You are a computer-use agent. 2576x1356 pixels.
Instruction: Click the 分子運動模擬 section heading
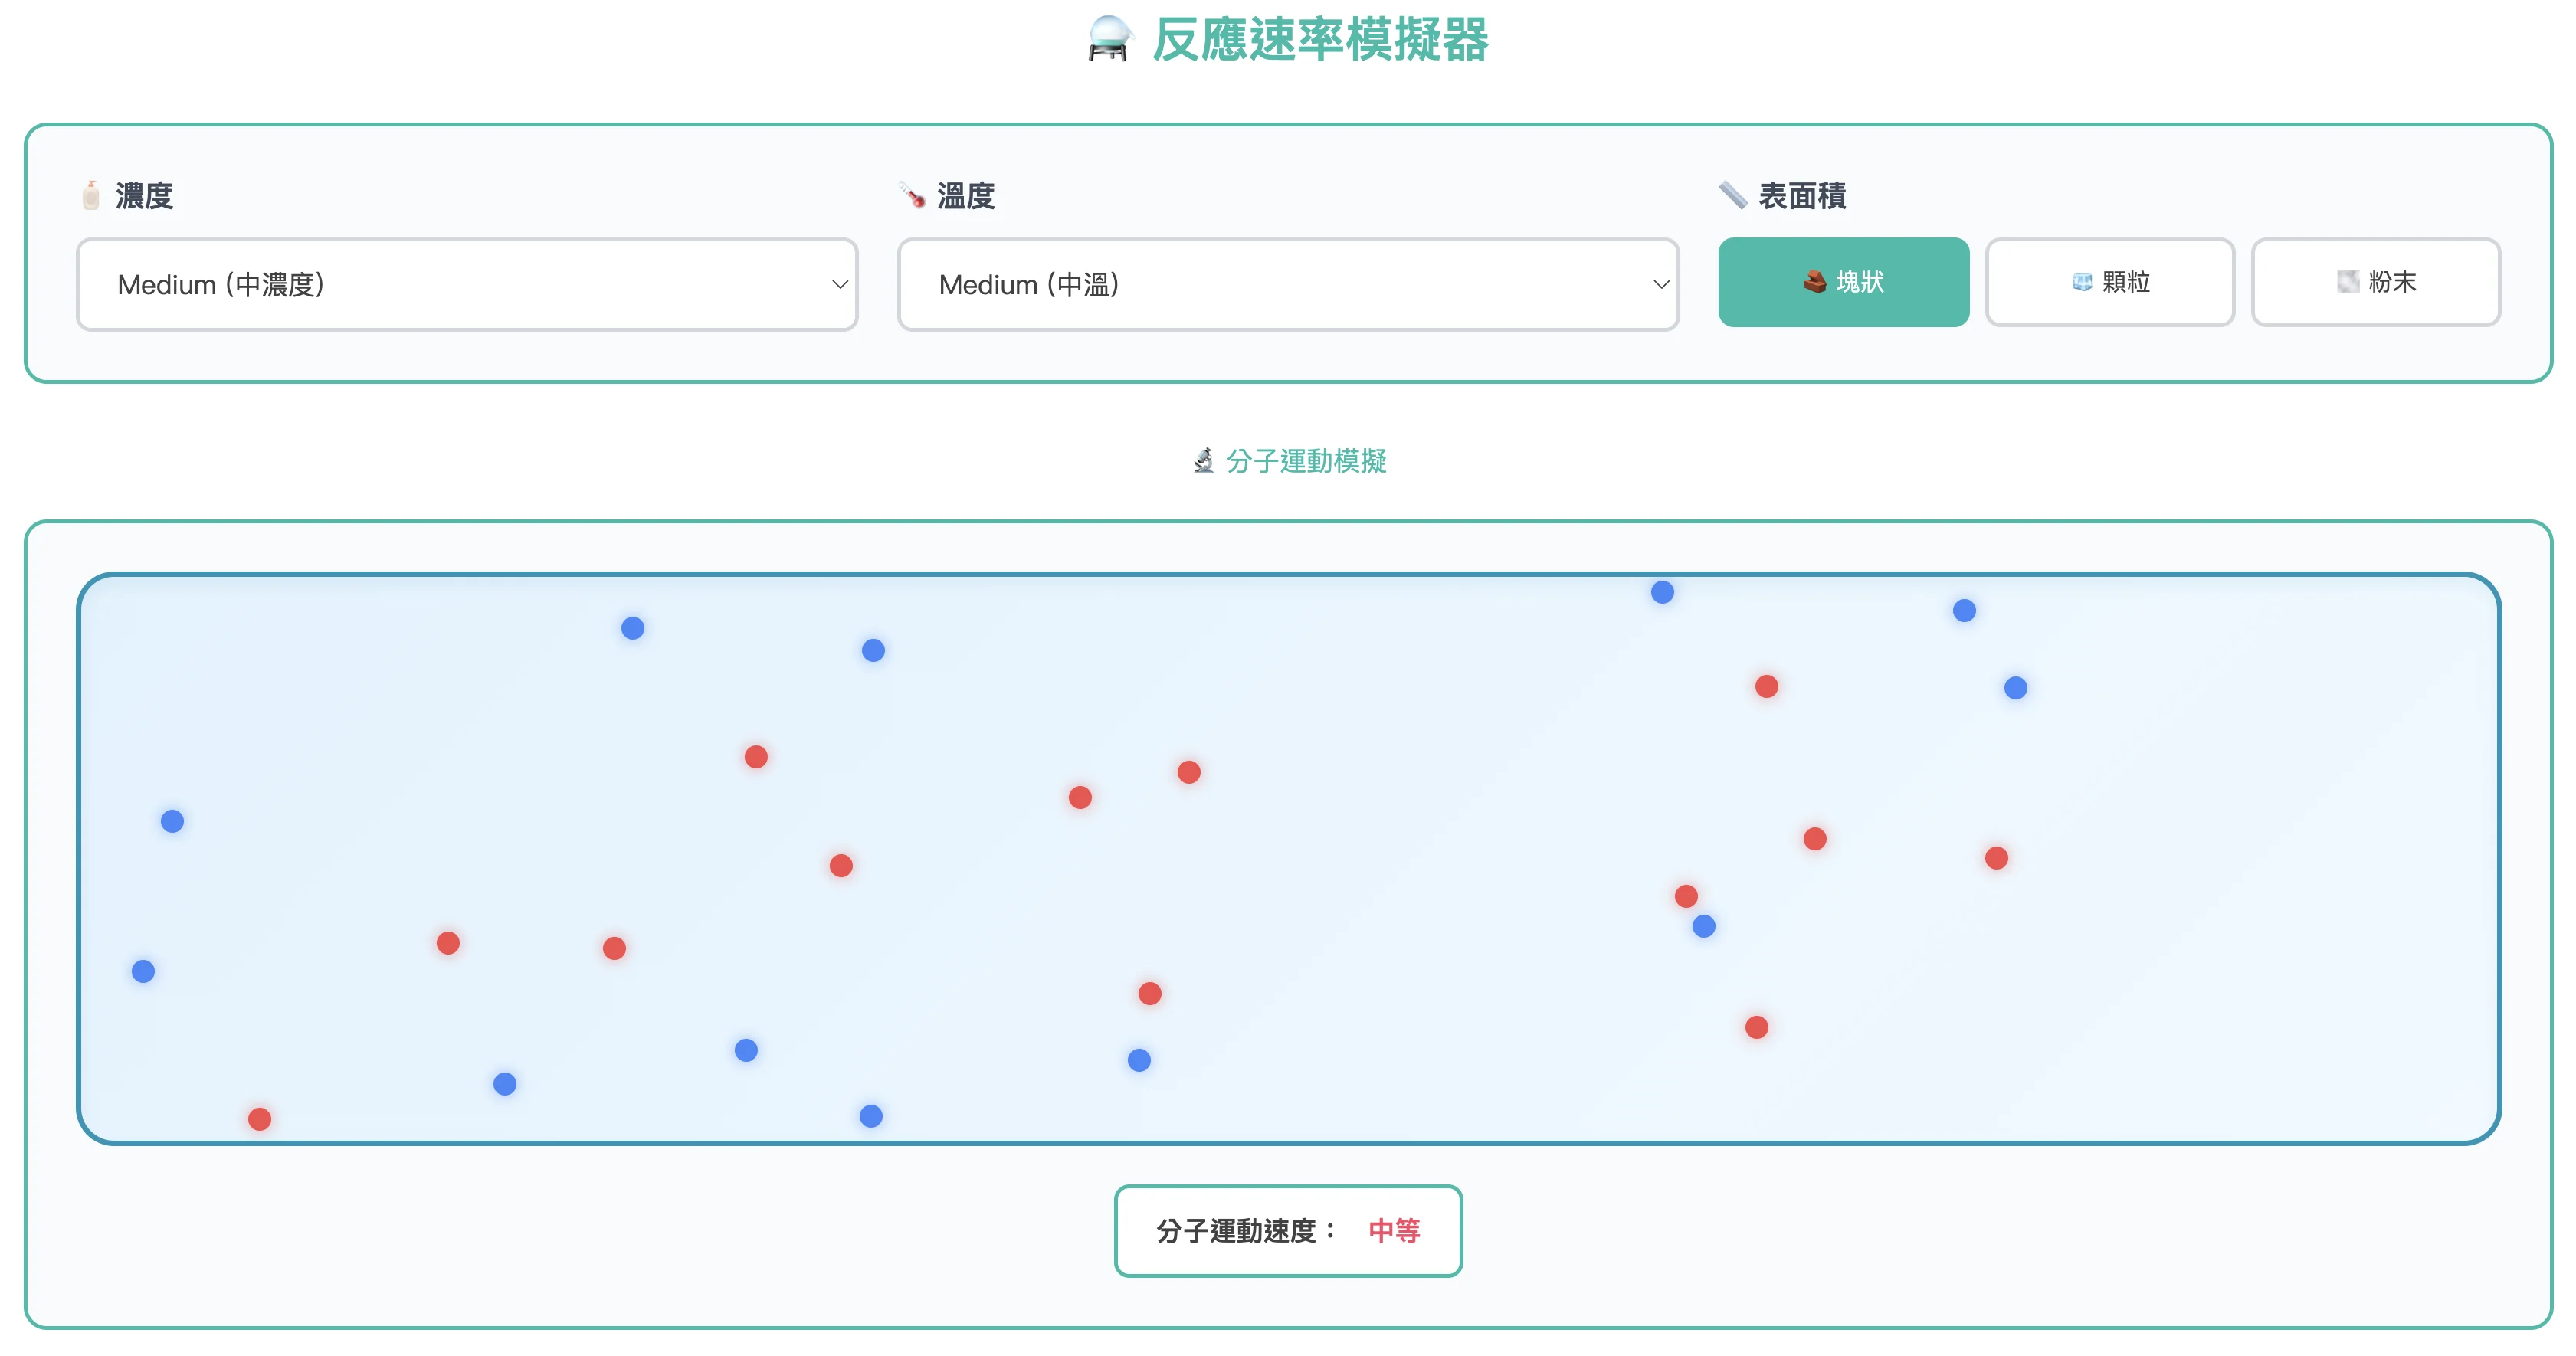[x=1306, y=461]
